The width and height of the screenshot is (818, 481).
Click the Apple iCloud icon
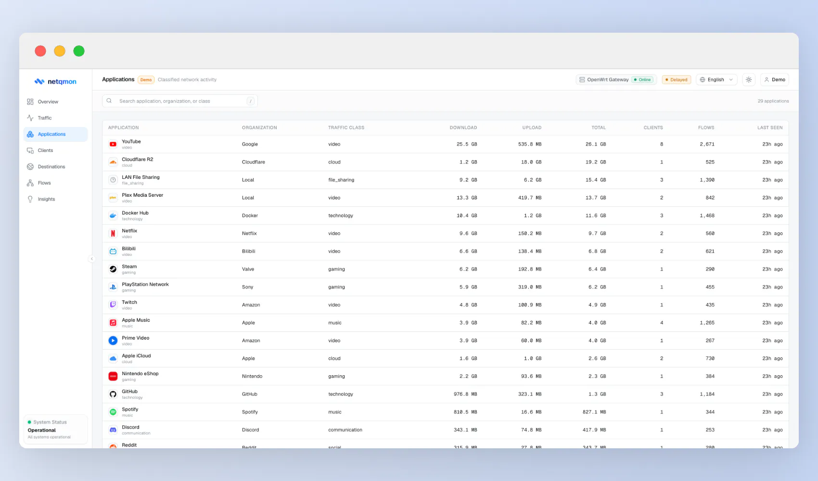click(x=113, y=358)
